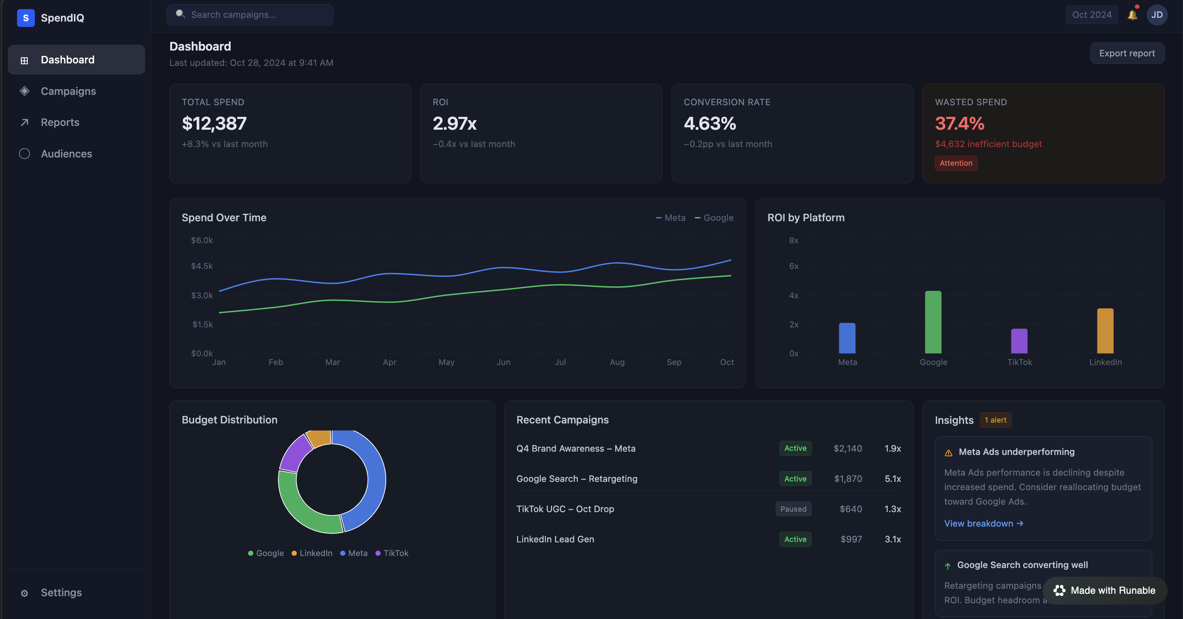Click the Google Search converting well heading

click(1022, 565)
